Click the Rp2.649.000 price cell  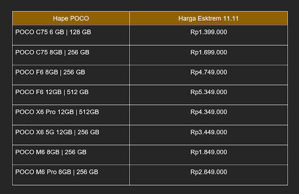tap(209, 172)
